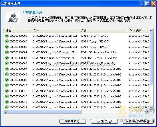157x127 pixels.
Task: Select the MSAFD Tcpip [UDP/IP] entry name
Action: tap(95, 41)
